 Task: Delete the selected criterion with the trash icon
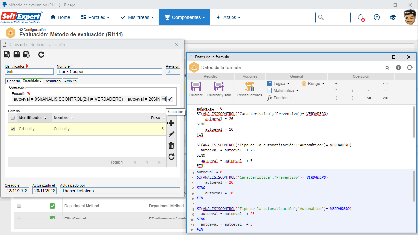(x=171, y=146)
